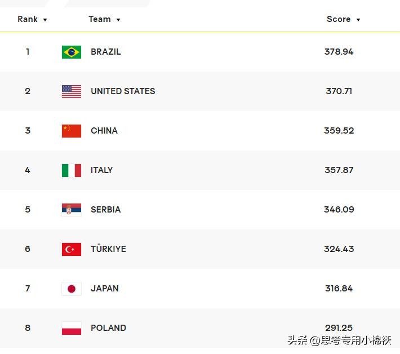This screenshot has height=354, width=400.
Task: Click the Türkiye flag icon
Action: pyautogui.click(x=72, y=249)
